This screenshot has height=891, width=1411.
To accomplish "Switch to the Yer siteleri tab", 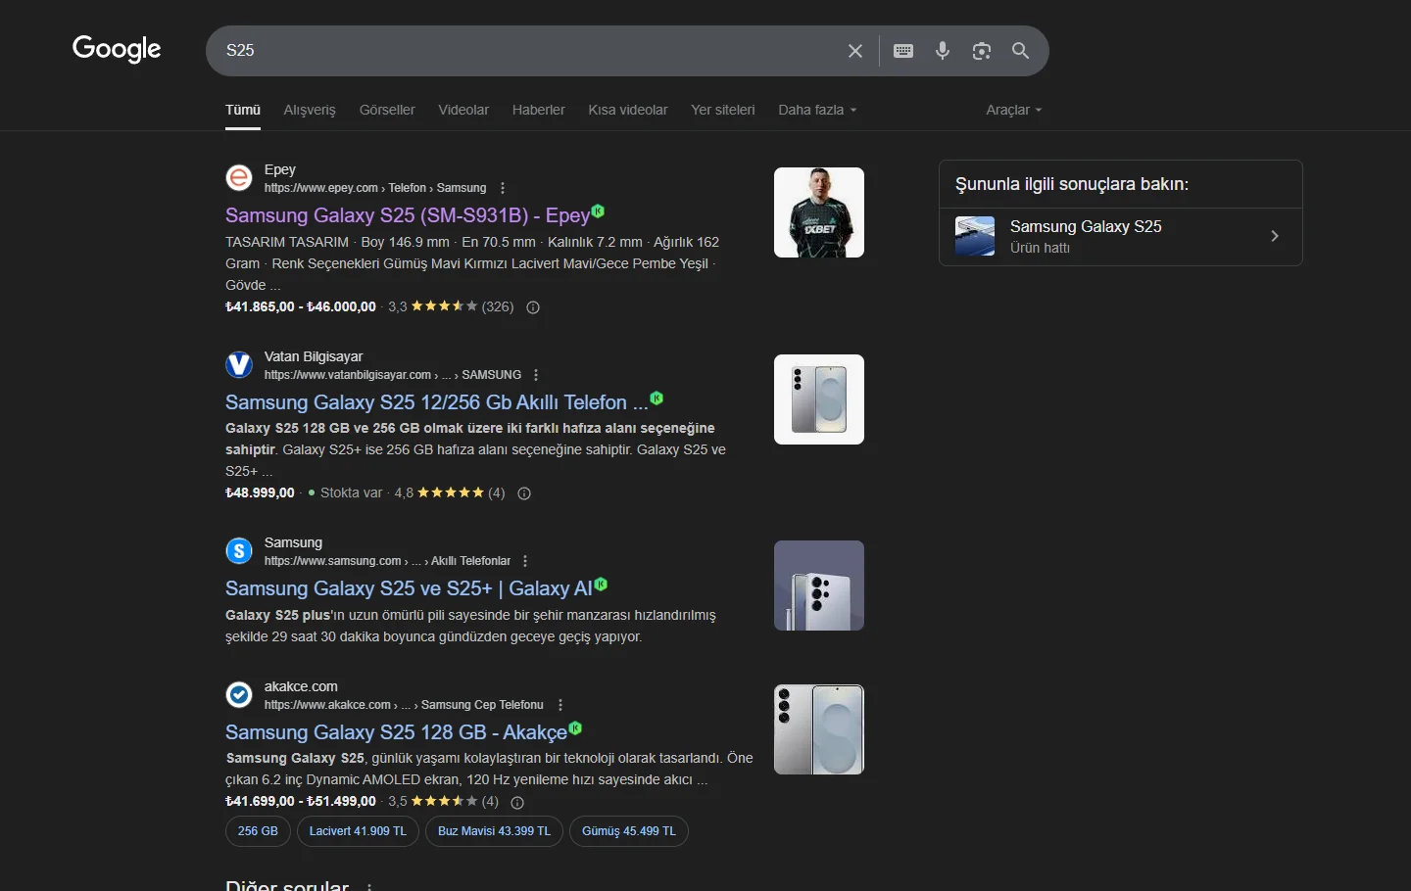I will (723, 110).
